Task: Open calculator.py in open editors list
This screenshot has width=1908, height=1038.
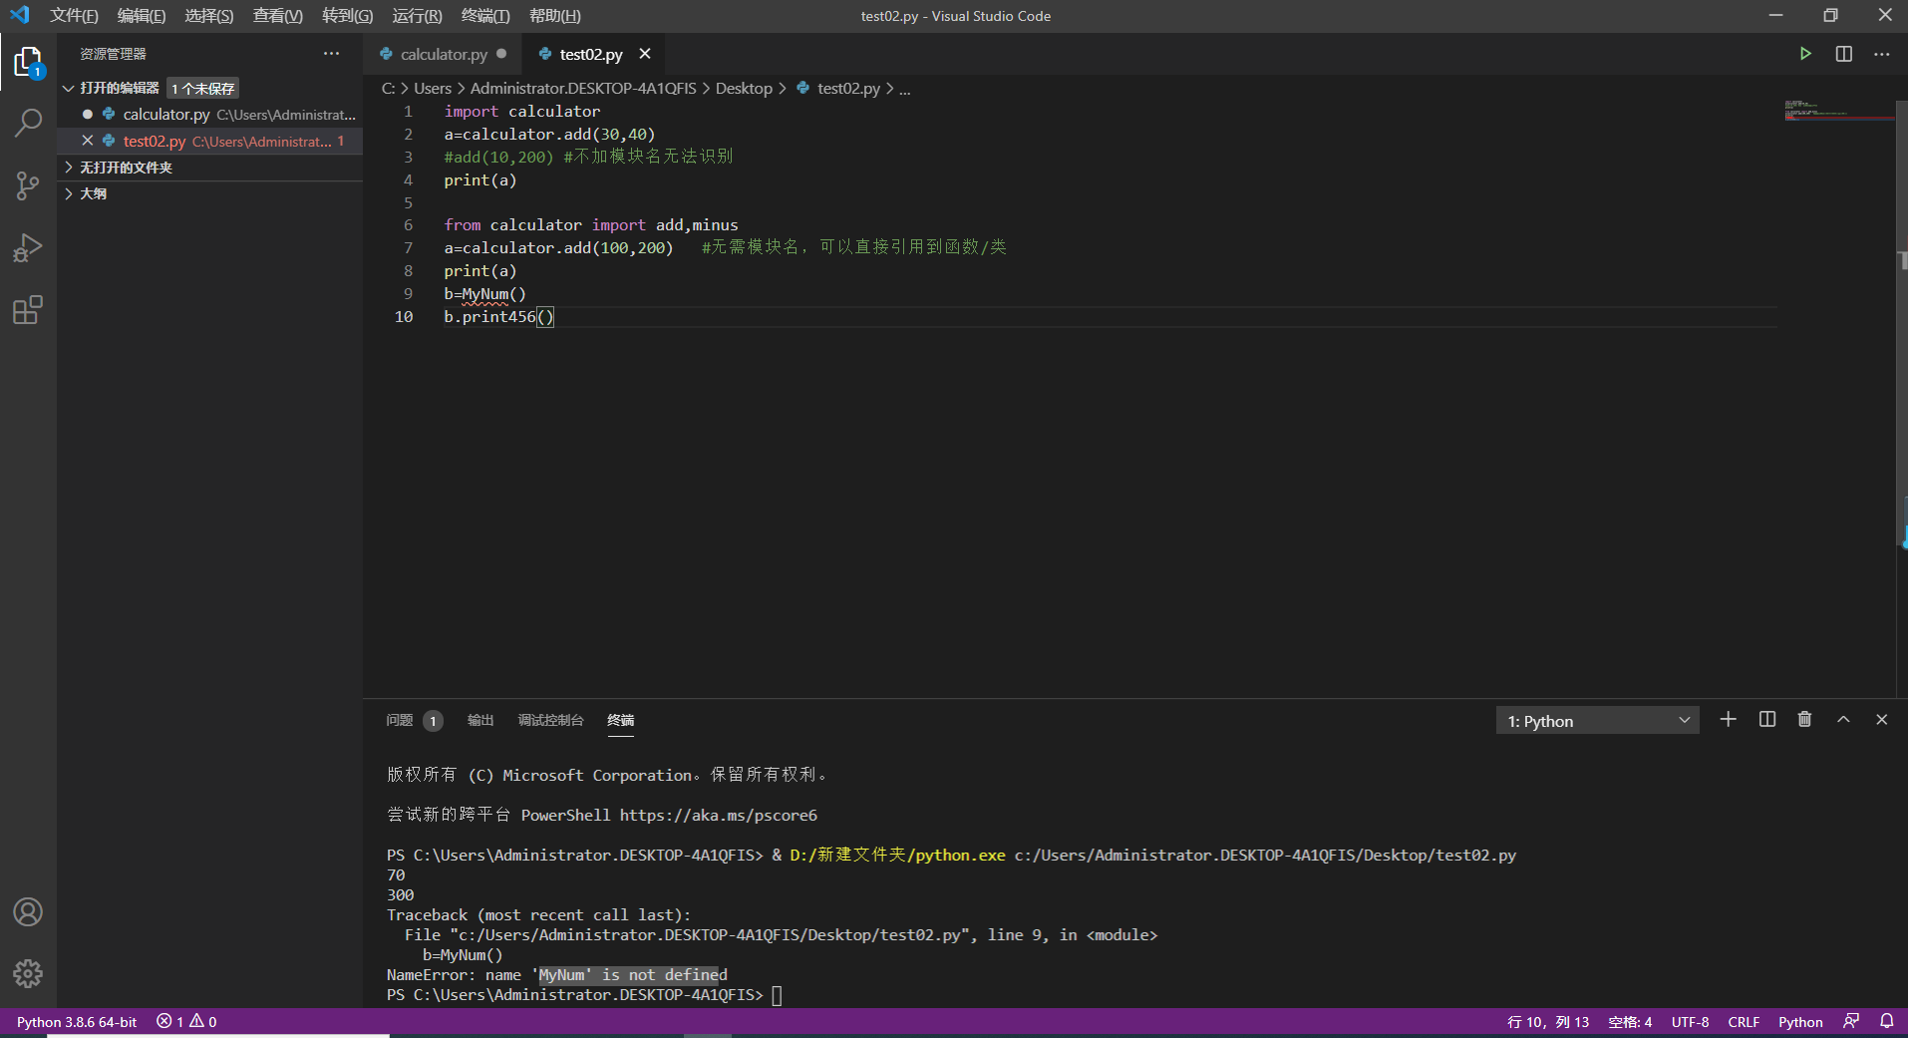Action: (x=209, y=115)
